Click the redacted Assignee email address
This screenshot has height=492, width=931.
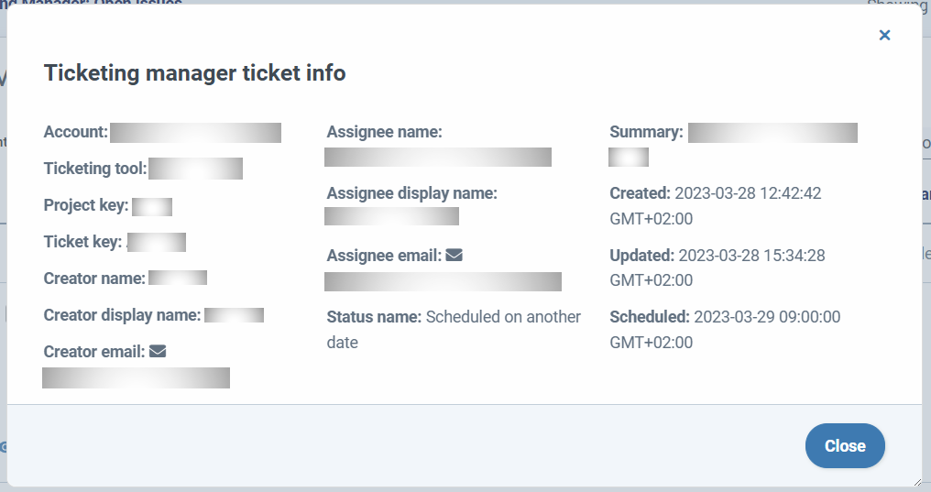point(443,281)
